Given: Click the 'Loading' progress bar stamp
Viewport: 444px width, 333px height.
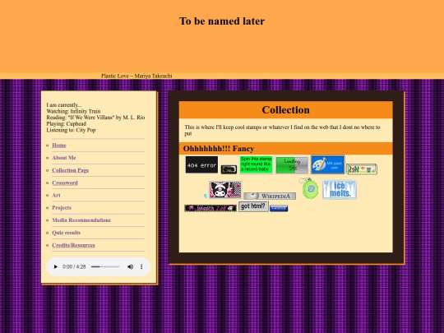Looking at the screenshot, I should [x=292, y=165].
